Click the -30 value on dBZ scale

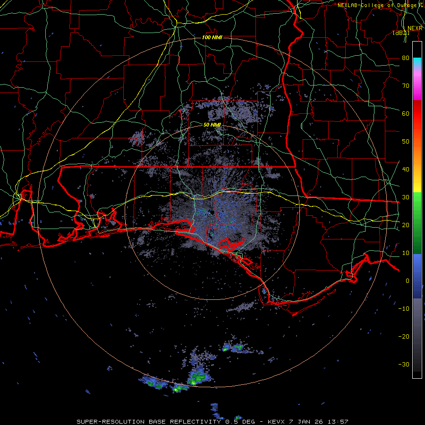[404, 364]
